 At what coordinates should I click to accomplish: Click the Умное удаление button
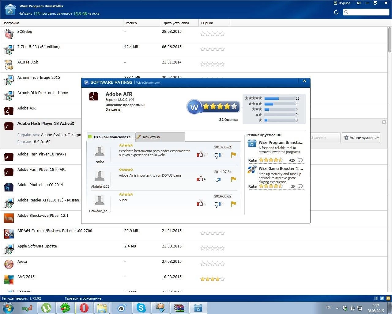pos(361,138)
